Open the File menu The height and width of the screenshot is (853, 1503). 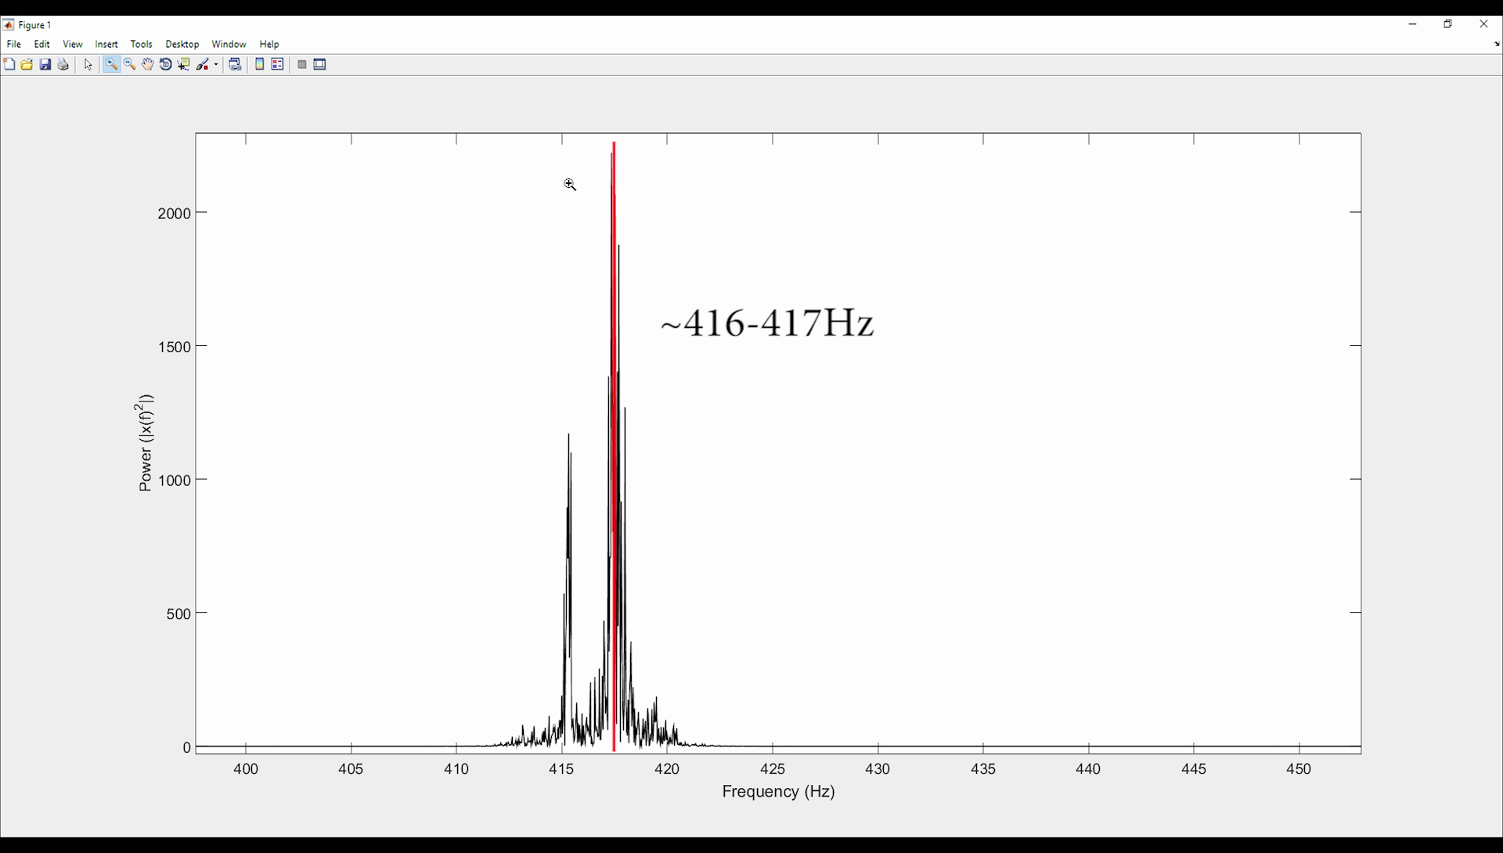coord(14,45)
